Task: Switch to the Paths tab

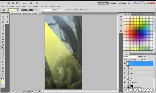Action: click(140, 54)
